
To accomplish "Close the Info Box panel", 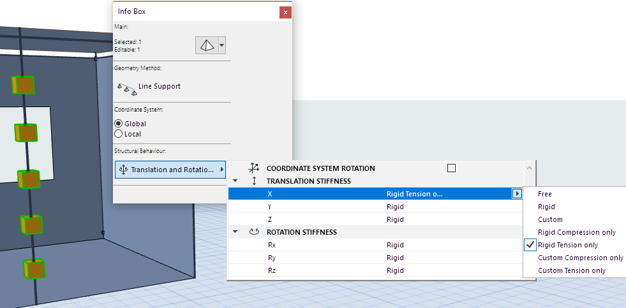I will point(285,12).
